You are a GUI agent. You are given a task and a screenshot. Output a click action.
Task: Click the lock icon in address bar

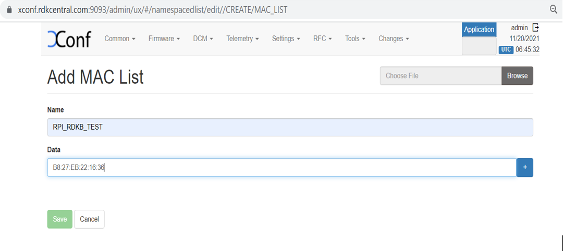pos(9,10)
